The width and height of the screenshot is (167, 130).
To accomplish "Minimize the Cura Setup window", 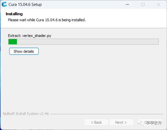I will click(127, 5).
